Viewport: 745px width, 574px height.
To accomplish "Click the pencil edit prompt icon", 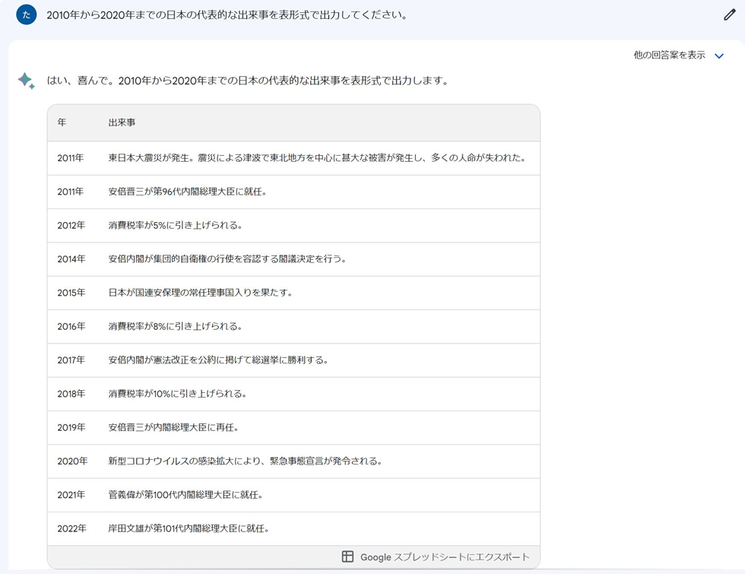I will pos(729,14).
